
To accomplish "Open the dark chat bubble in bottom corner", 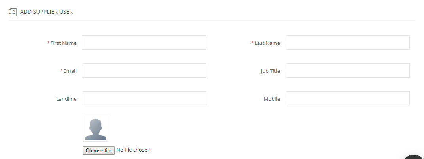I will (x=415, y=157).
